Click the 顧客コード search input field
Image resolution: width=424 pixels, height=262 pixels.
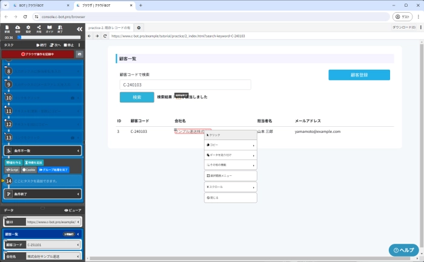point(185,85)
